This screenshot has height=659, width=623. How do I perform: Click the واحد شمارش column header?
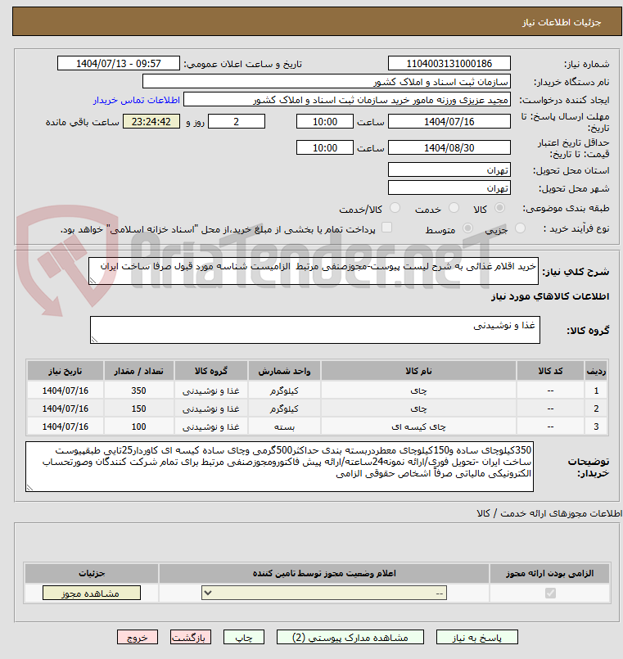(x=284, y=371)
